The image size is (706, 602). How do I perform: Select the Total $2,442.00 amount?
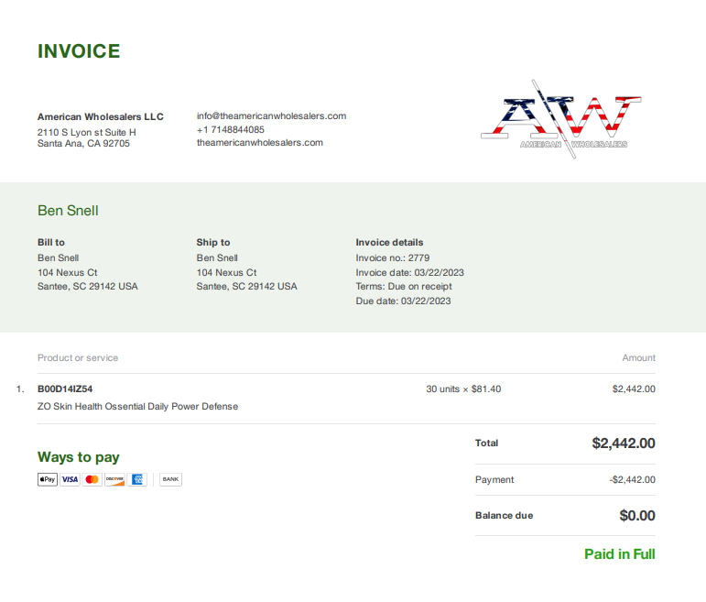624,443
